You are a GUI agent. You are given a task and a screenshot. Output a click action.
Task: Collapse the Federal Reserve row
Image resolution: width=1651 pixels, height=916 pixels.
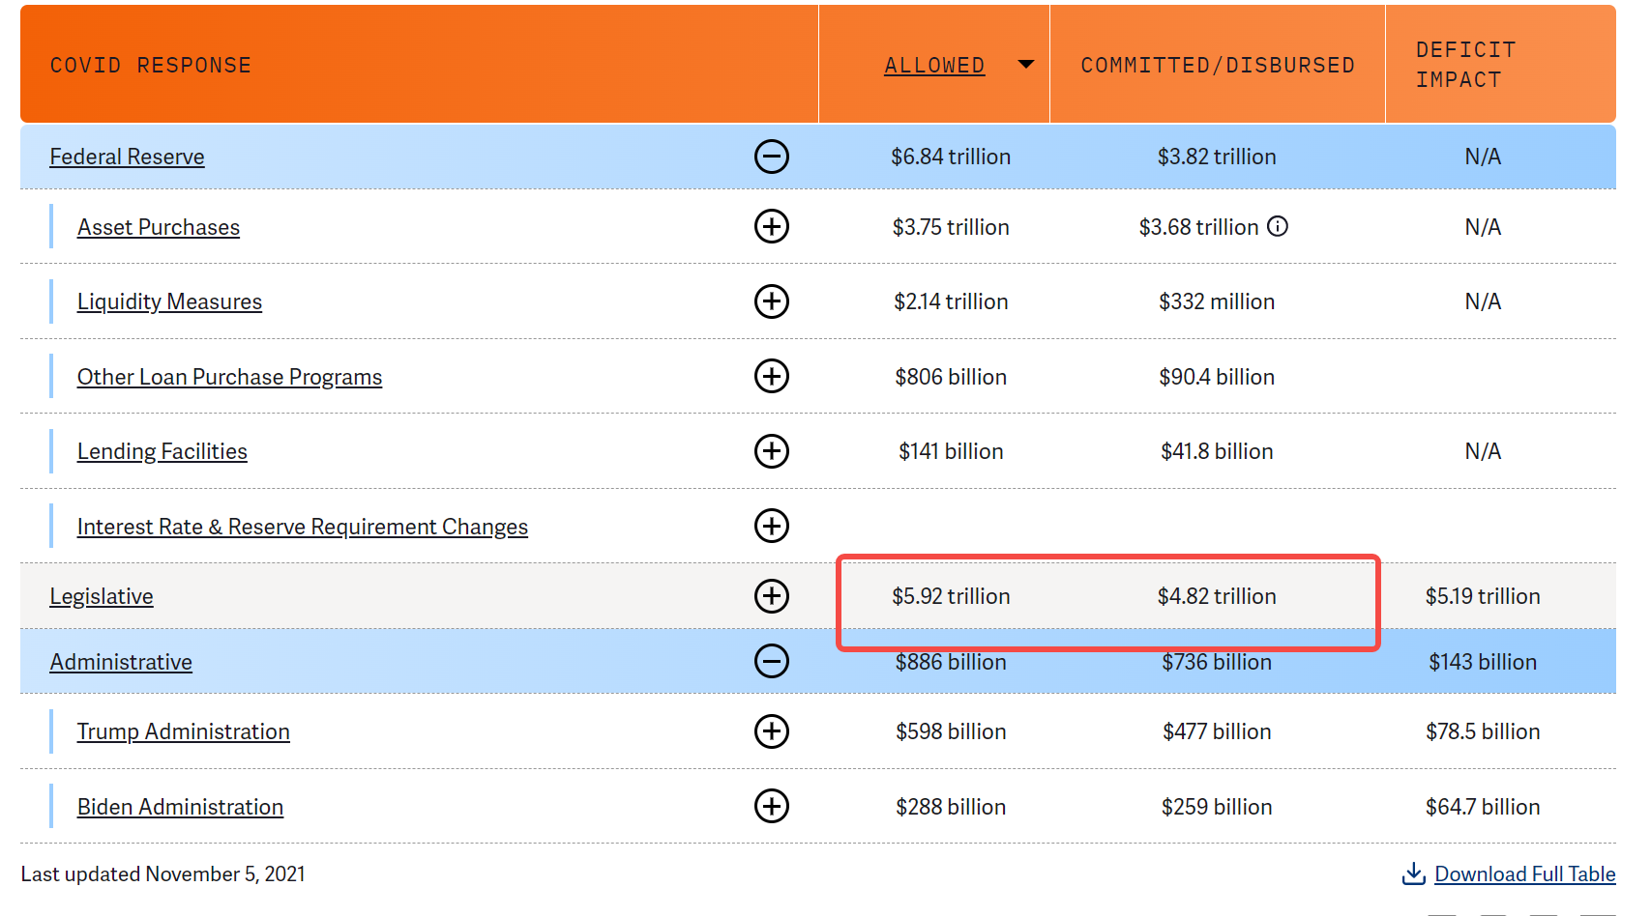(771, 157)
